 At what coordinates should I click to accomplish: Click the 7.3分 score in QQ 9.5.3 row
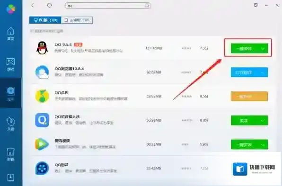tap(204, 48)
